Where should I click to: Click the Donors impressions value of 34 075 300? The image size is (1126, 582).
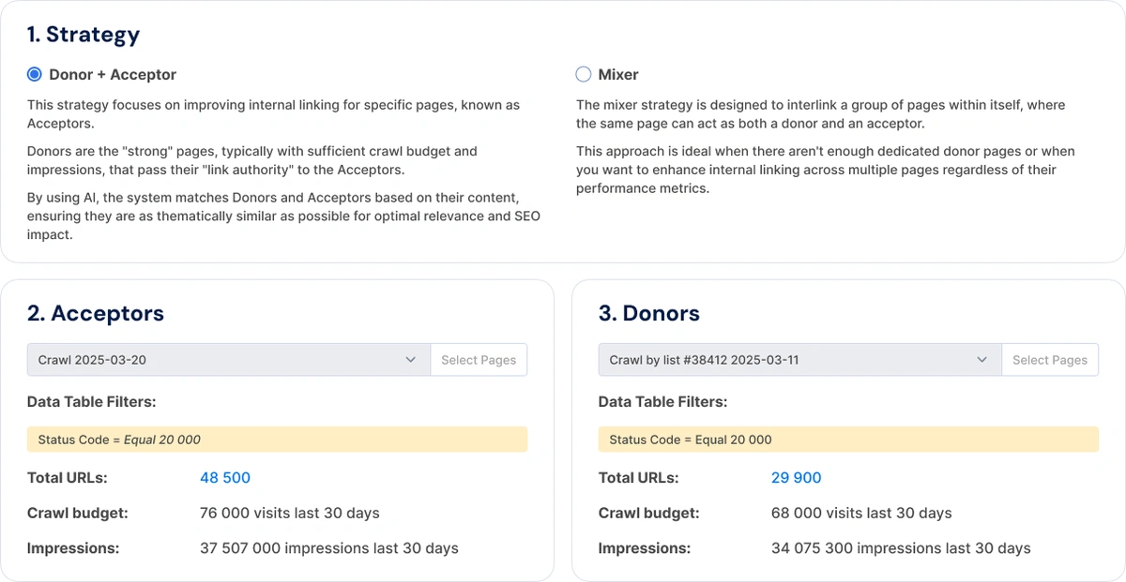[x=900, y=548]
